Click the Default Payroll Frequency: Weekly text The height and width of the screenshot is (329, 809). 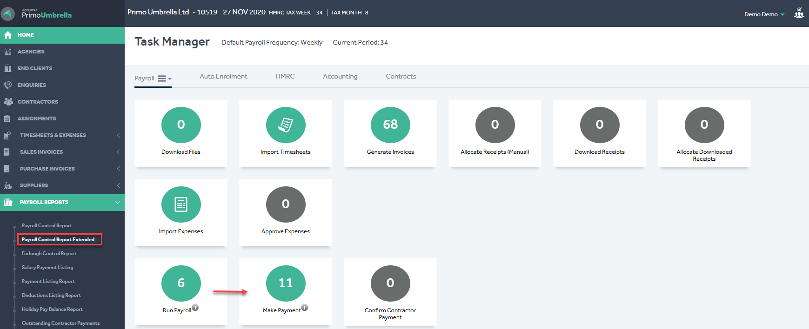pyautogui.click(x=272, y=42)
